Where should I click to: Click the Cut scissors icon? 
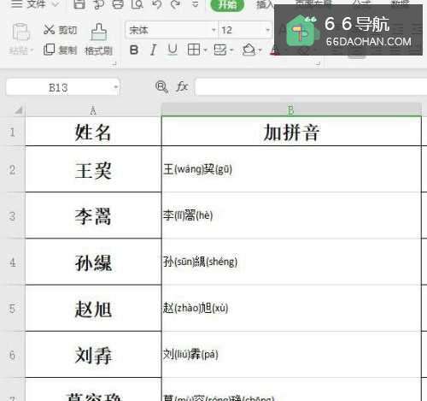click(x=49, y=30)
